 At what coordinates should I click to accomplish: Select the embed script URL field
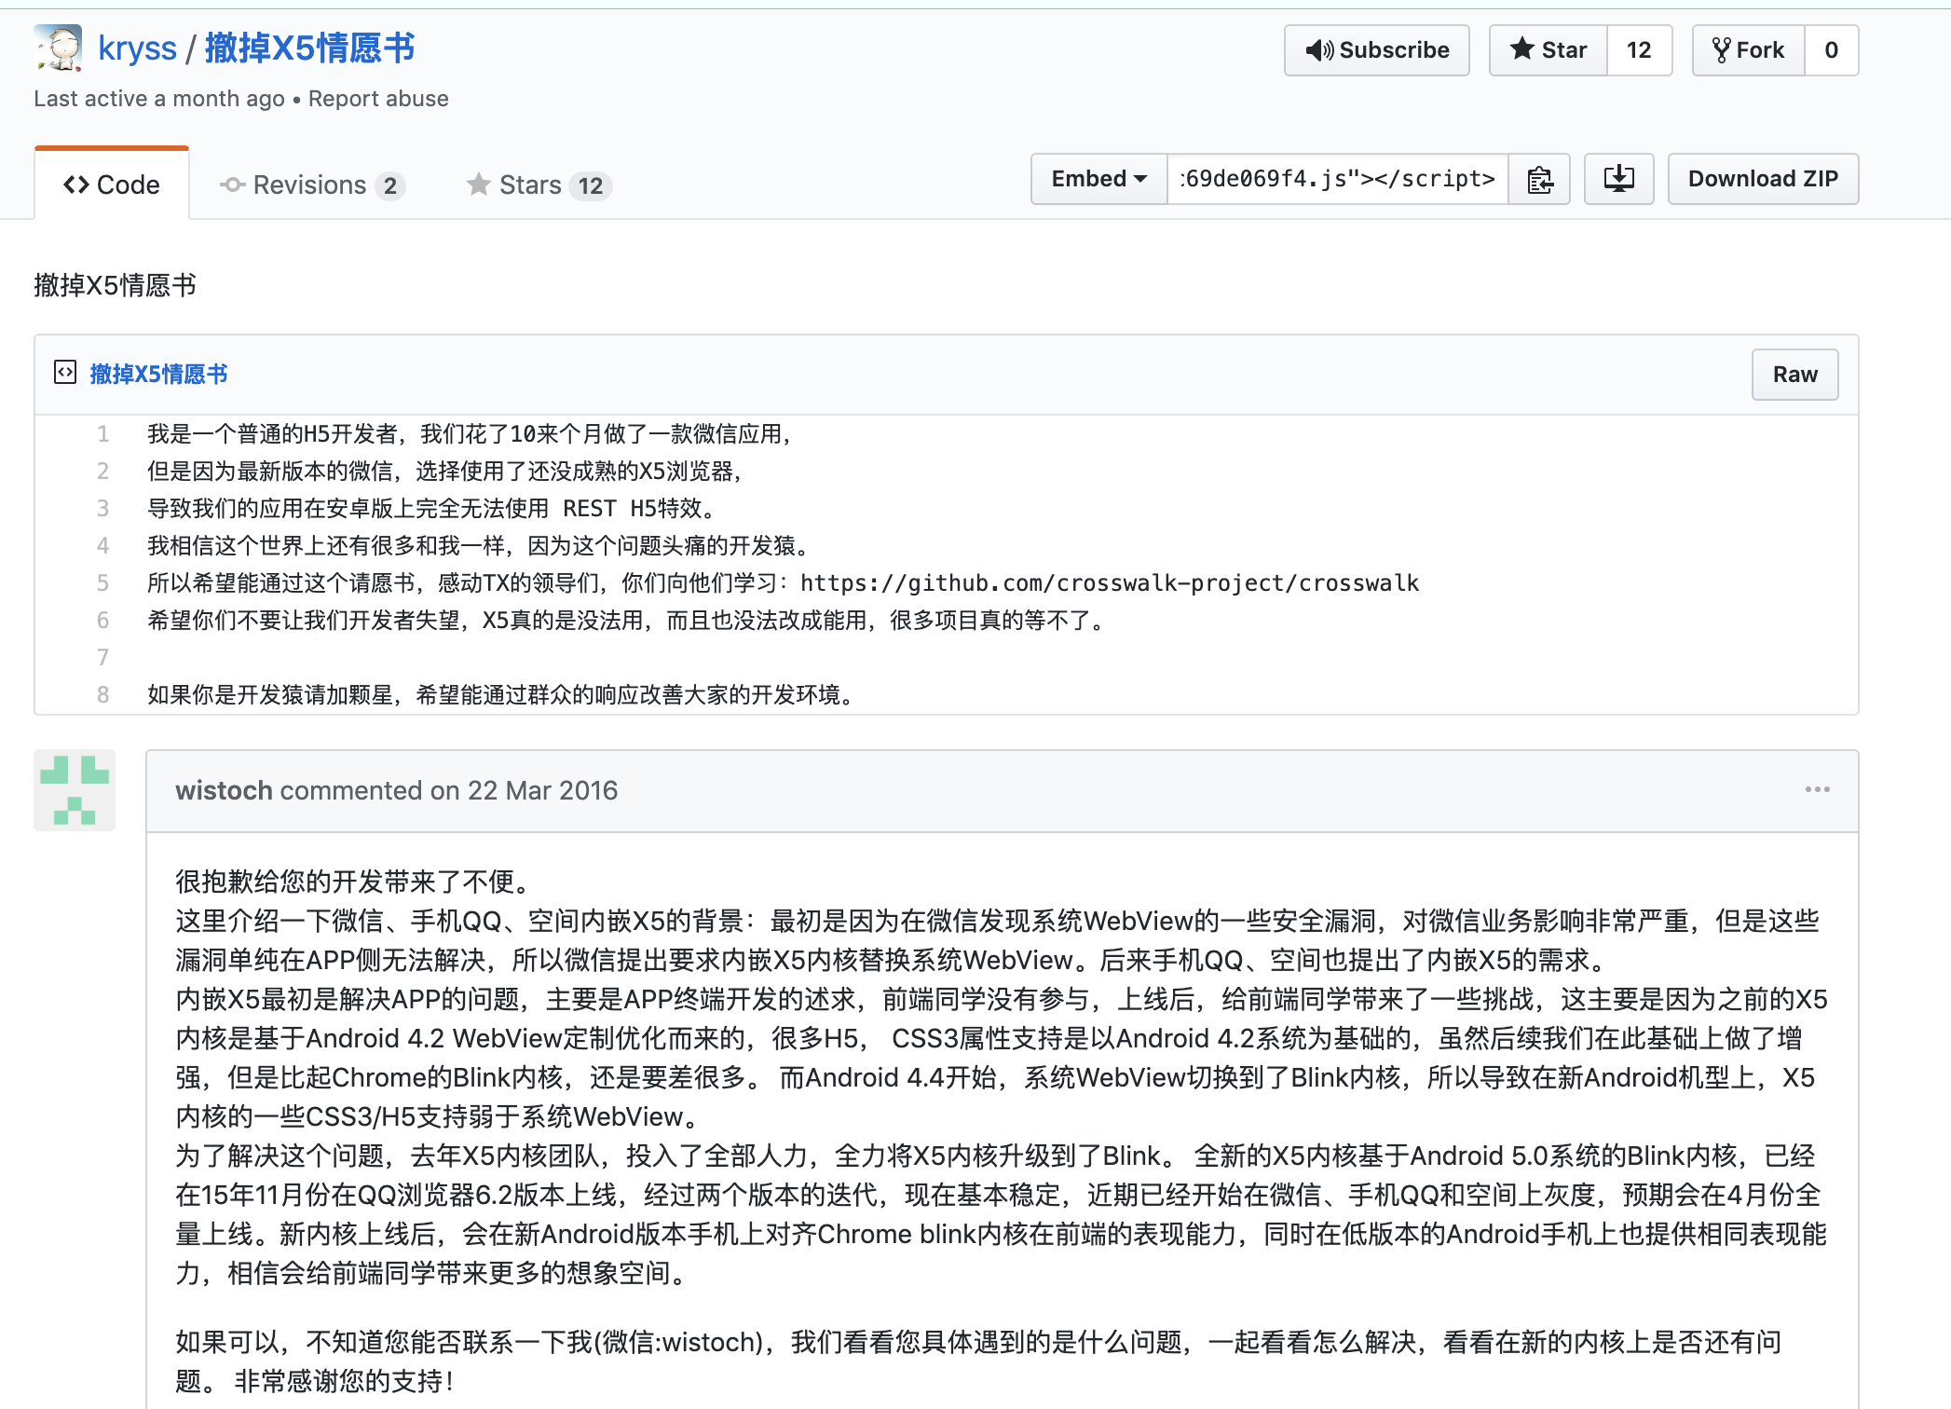(1337, 179)
